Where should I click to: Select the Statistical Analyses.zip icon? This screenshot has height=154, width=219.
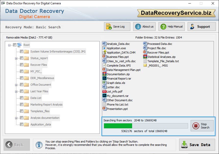[x=145, y=57]
